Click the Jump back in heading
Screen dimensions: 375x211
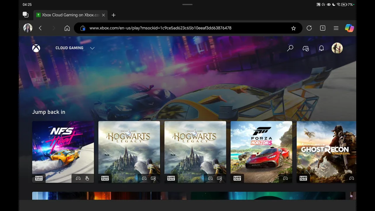pos(49,112)
